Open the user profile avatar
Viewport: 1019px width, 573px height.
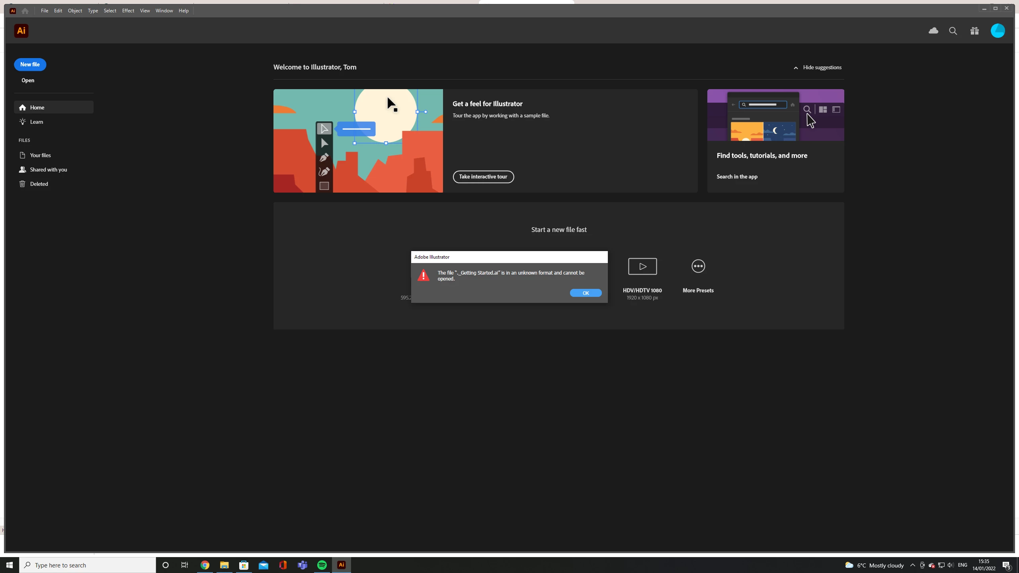pyautogui.click(x=998, y=31)
